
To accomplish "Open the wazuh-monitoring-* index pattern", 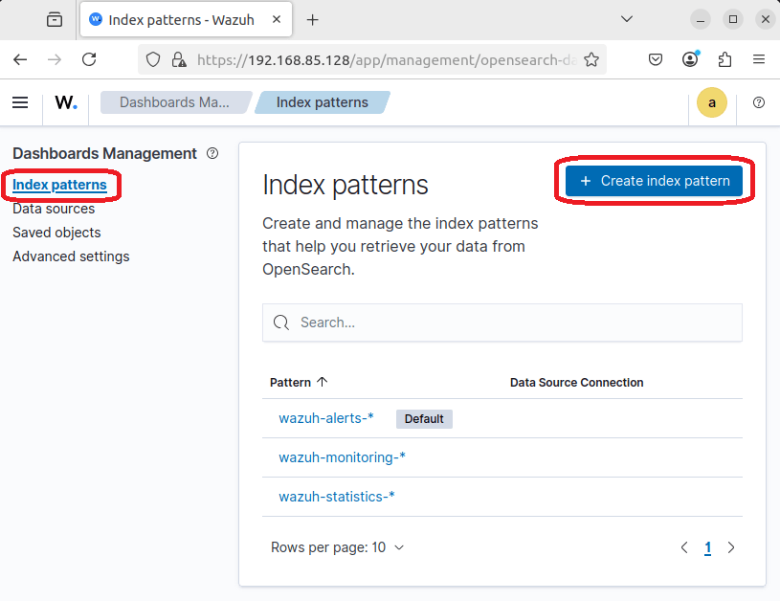I will pos(342,457).
